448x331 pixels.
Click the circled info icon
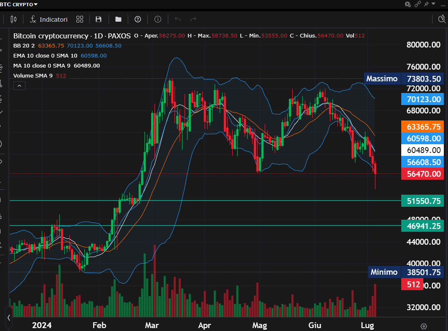coord(158,19)
